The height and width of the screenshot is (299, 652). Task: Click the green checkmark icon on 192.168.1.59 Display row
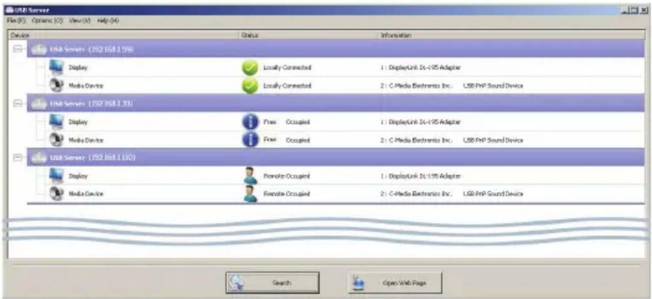pyautogui.click(x=250, y=68)
